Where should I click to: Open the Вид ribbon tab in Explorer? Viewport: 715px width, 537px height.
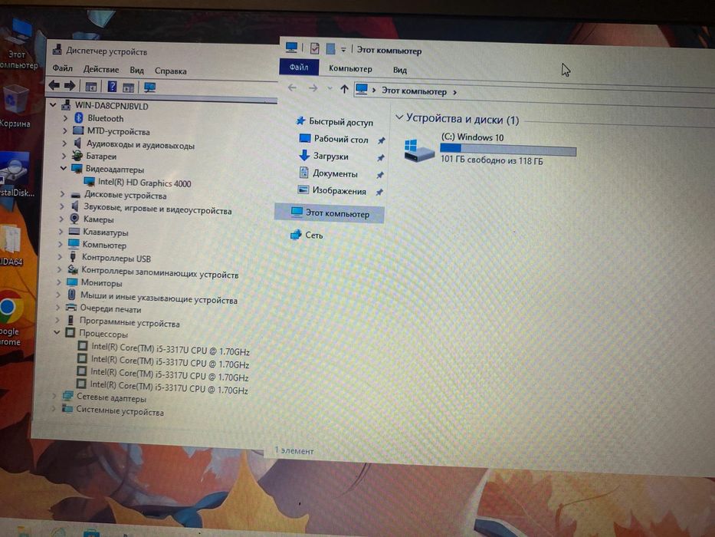point(400,70)
